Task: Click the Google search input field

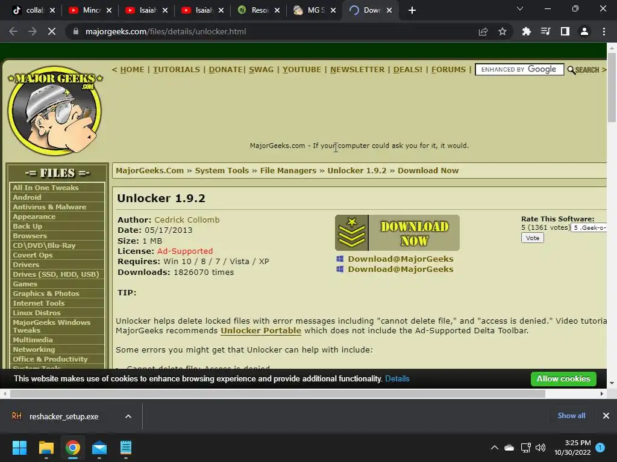Action: point(519,70)
